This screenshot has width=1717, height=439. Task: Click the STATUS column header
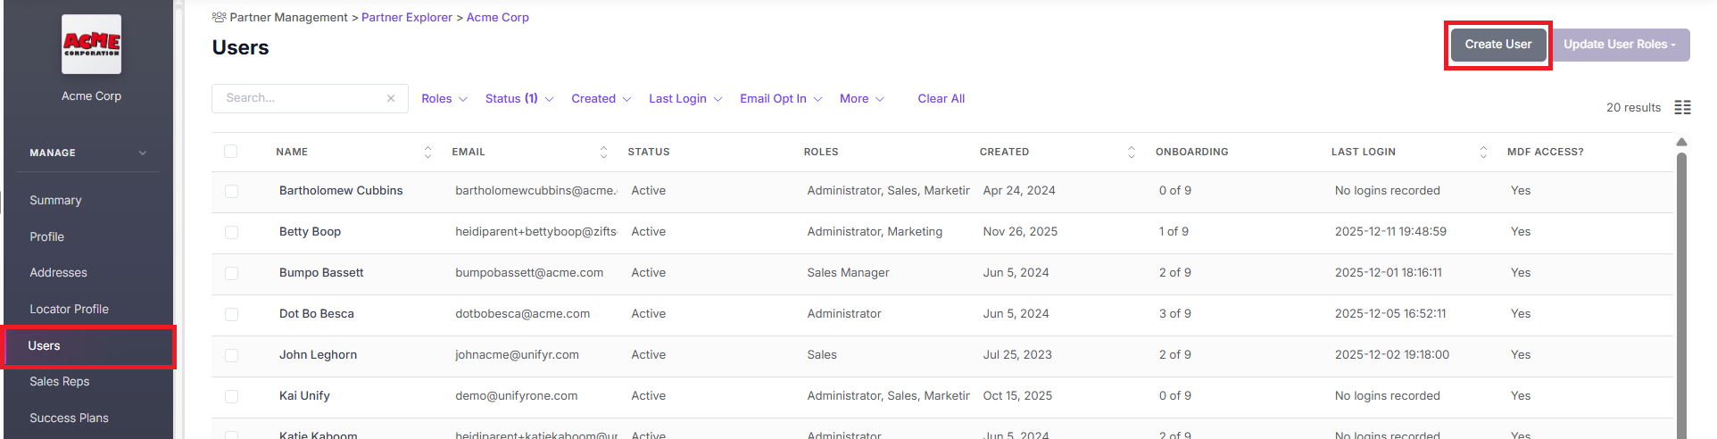648,152
